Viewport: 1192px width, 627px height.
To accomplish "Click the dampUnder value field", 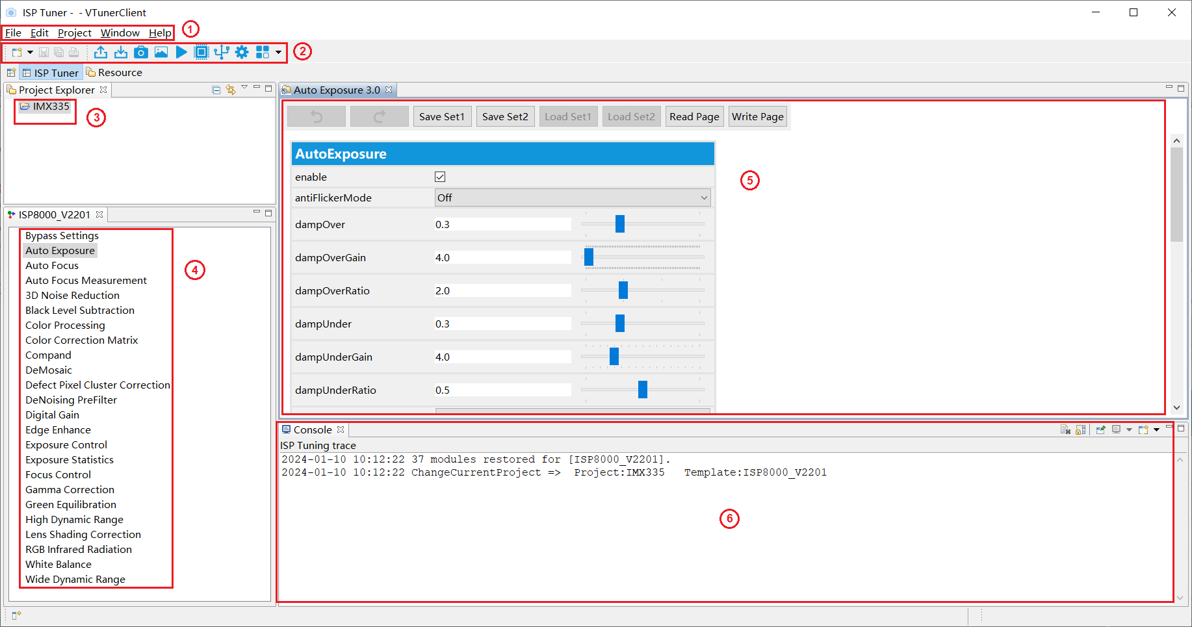I will (x=503, y=324).
